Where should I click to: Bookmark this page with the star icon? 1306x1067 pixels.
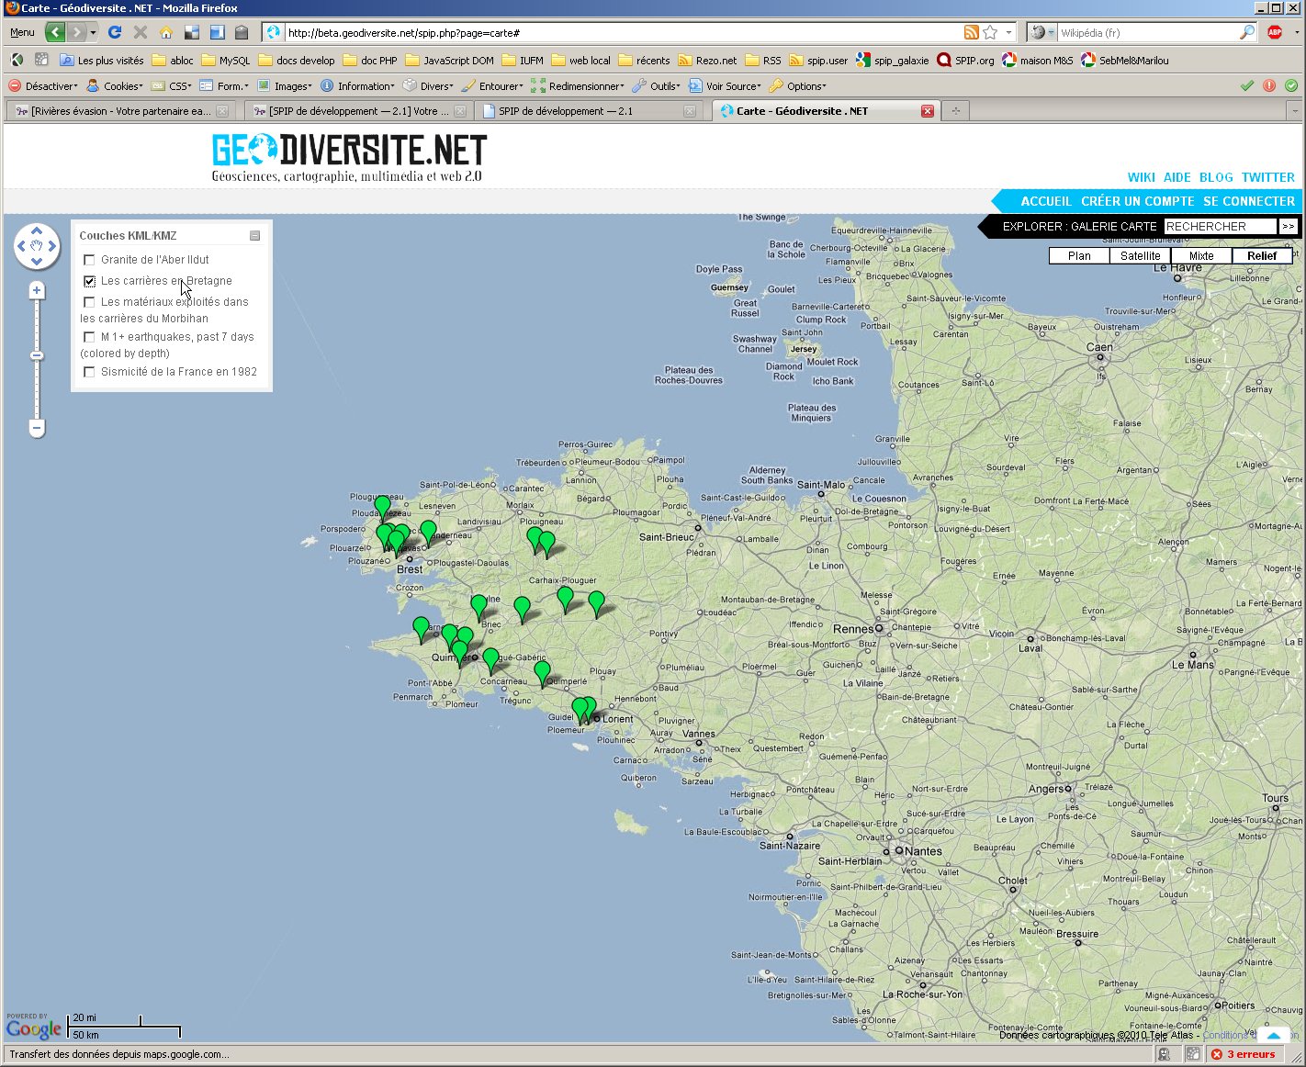coord(990,32)
